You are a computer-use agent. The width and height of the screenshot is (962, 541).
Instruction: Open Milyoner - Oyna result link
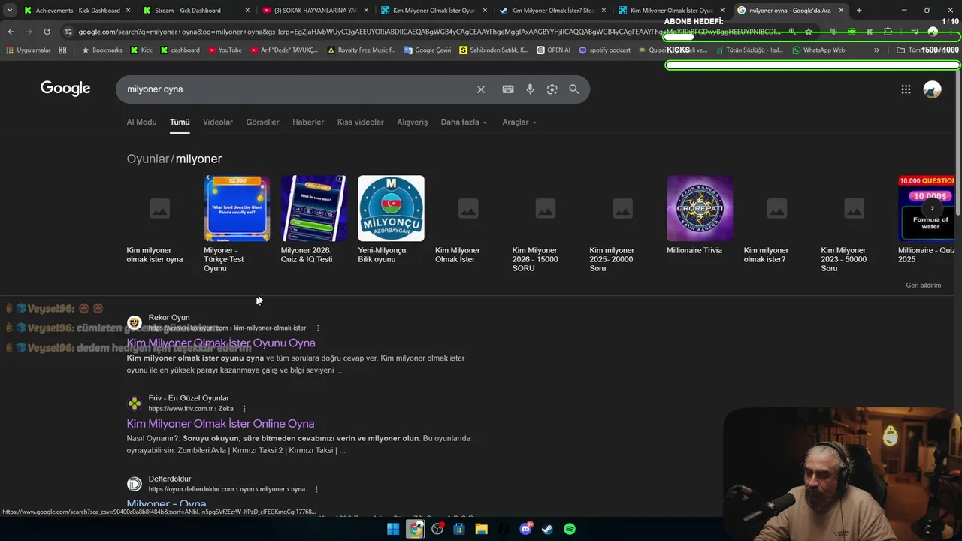[166, 504]
